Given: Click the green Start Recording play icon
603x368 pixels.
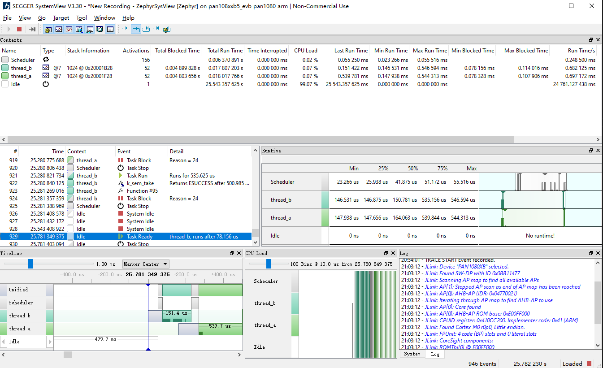Looking at the screenshot, I should click(9, 29).
